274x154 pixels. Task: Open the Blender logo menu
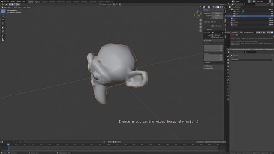pos(2,1)
